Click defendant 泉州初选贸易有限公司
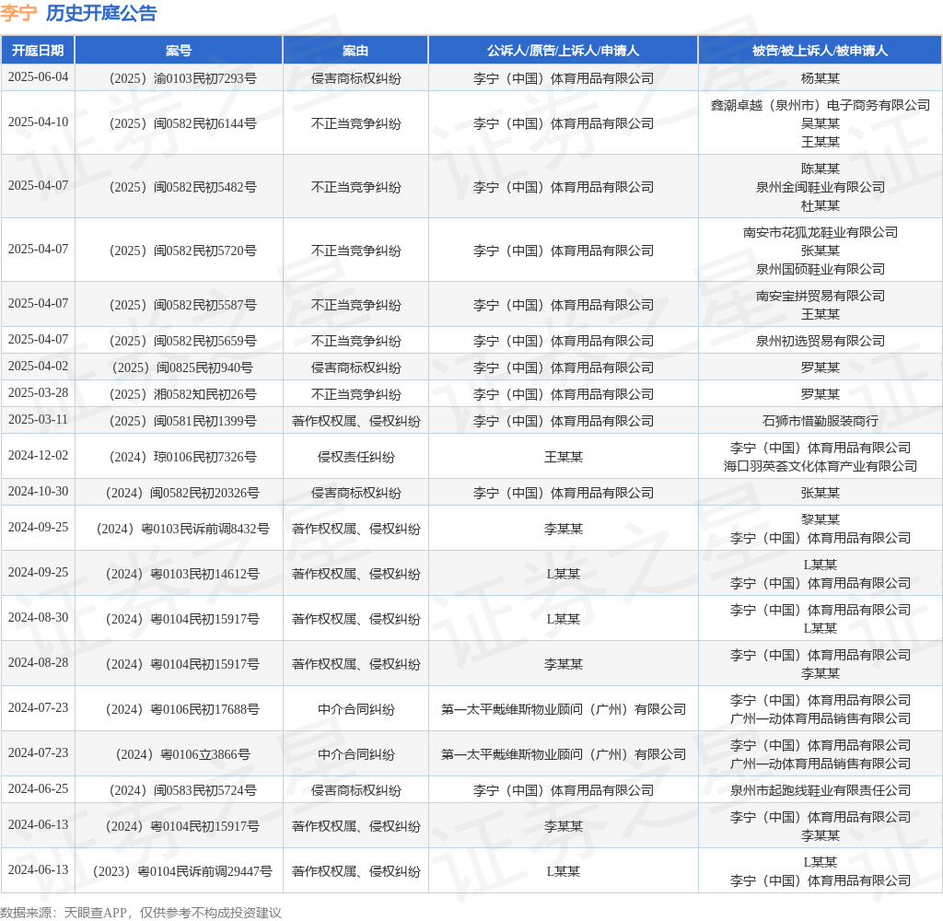This screenshot has height=921, width=943. point(820,341)
